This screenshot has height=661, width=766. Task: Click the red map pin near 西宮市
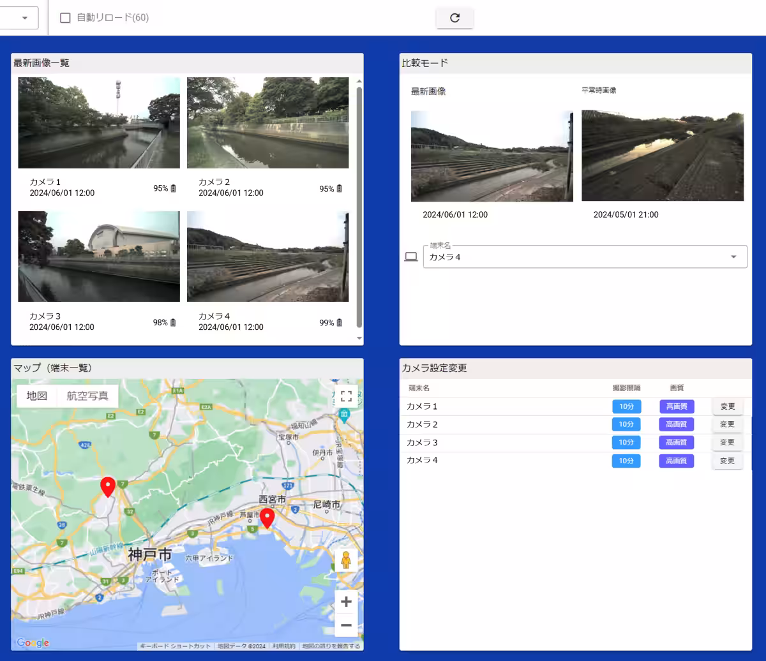pos(267,517)
